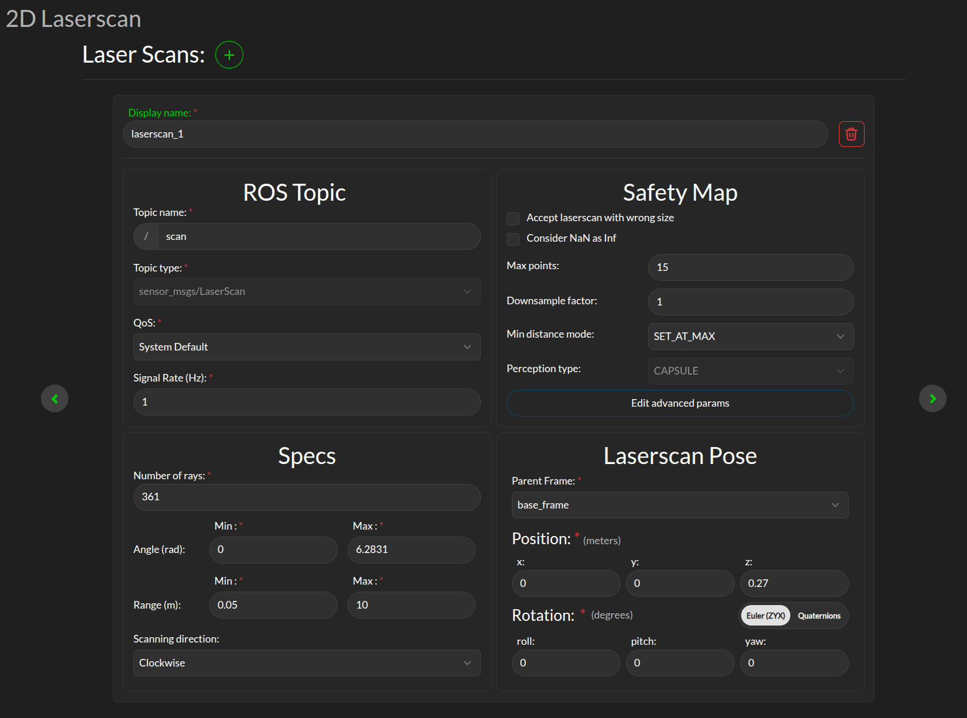Click the Safety Map heading
Screen dimensions: 967x718
680,193
